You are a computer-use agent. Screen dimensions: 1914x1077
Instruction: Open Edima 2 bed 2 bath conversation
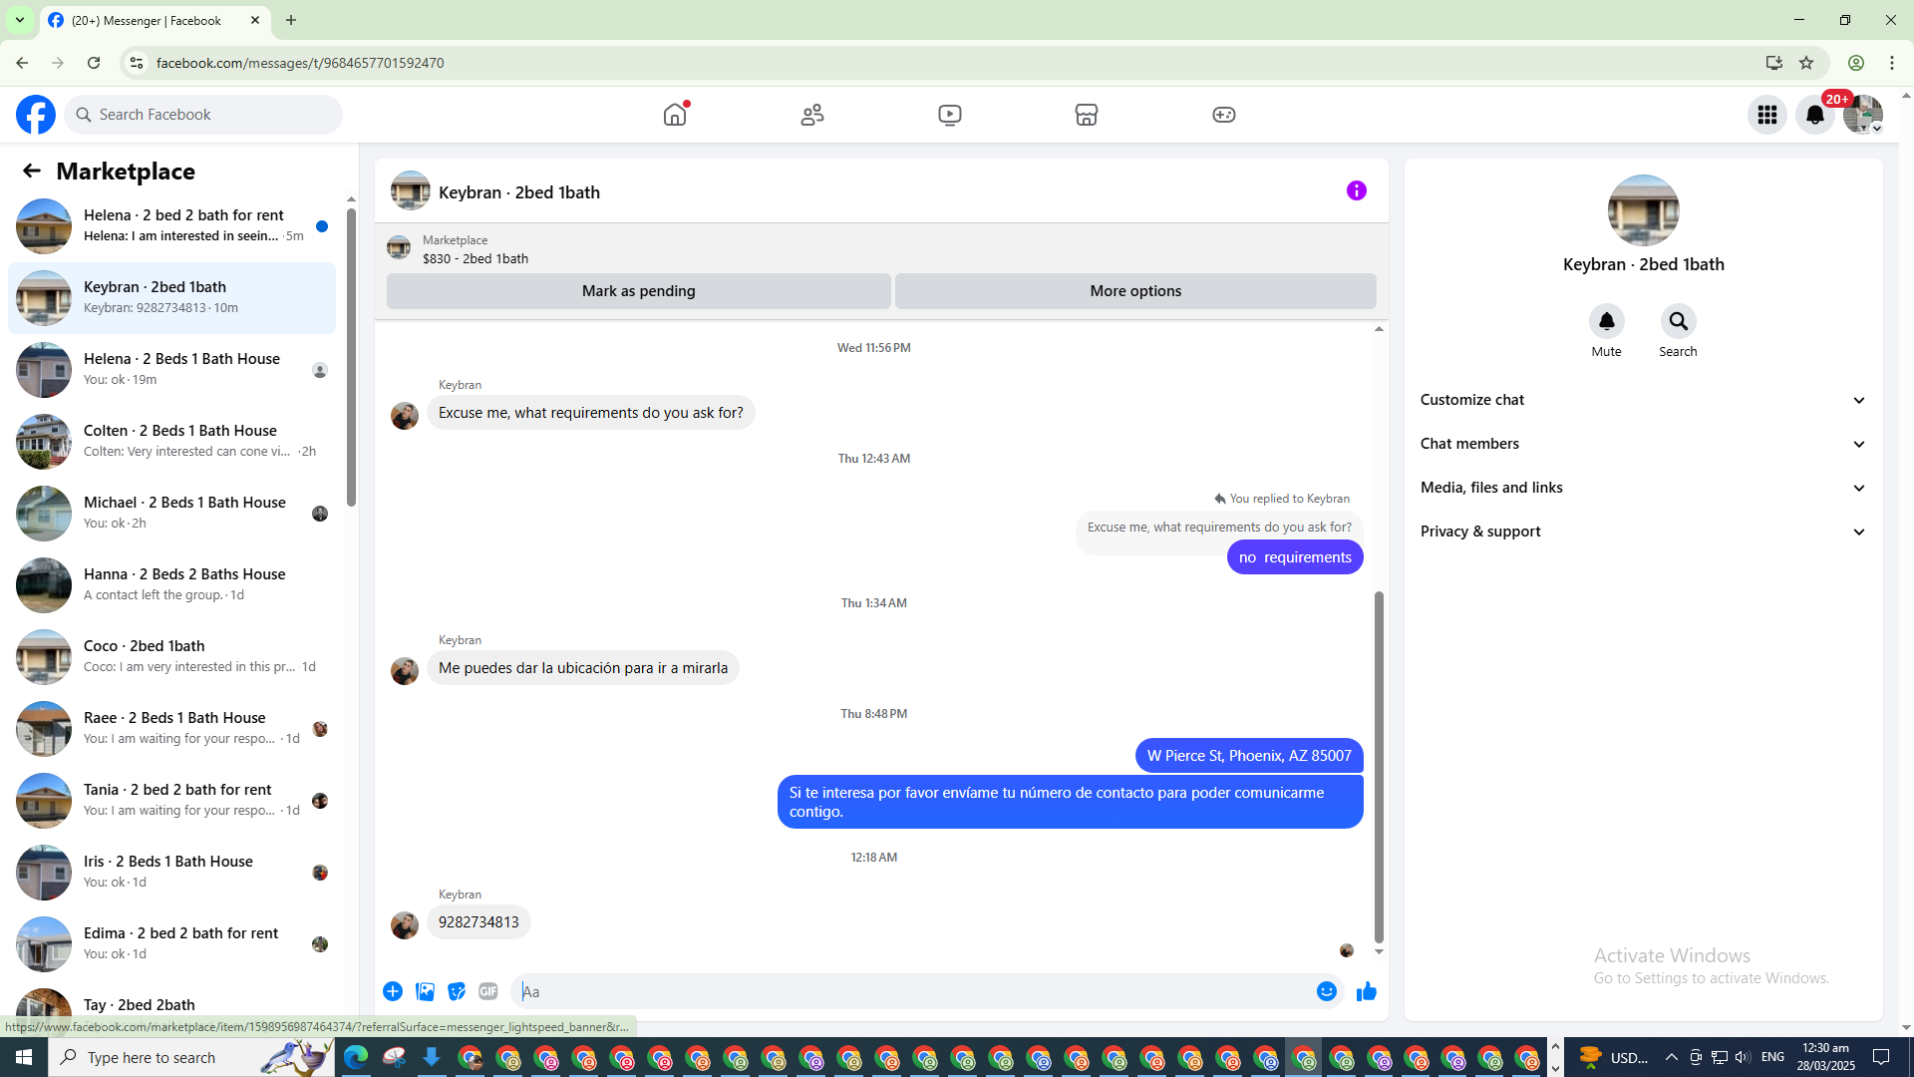coord(171,944)
